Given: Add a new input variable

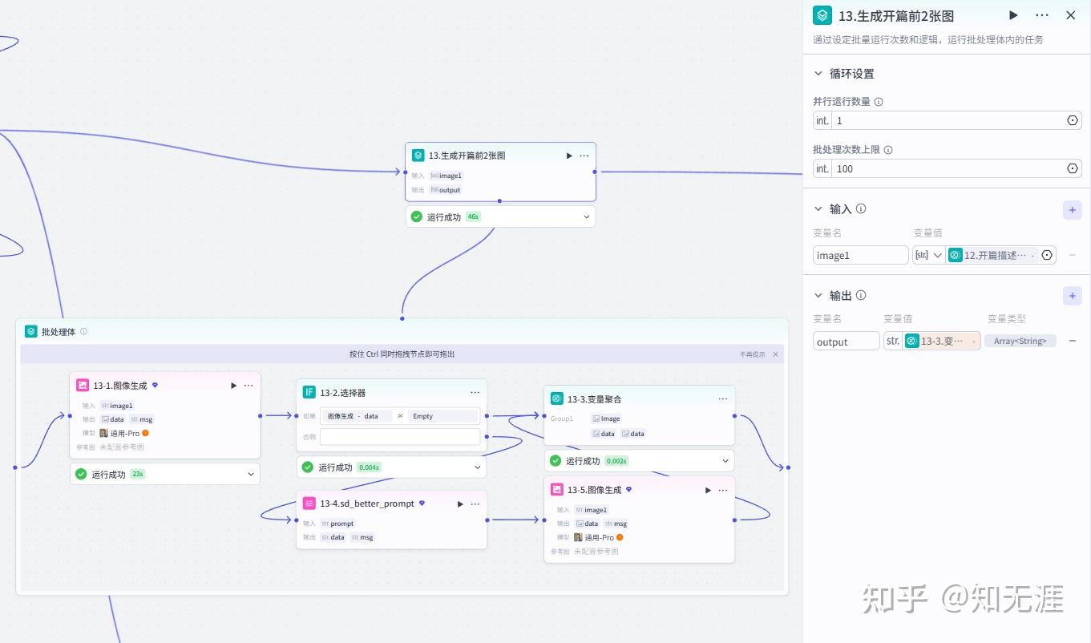Looking at the screenshot, I should point(1073,209).
